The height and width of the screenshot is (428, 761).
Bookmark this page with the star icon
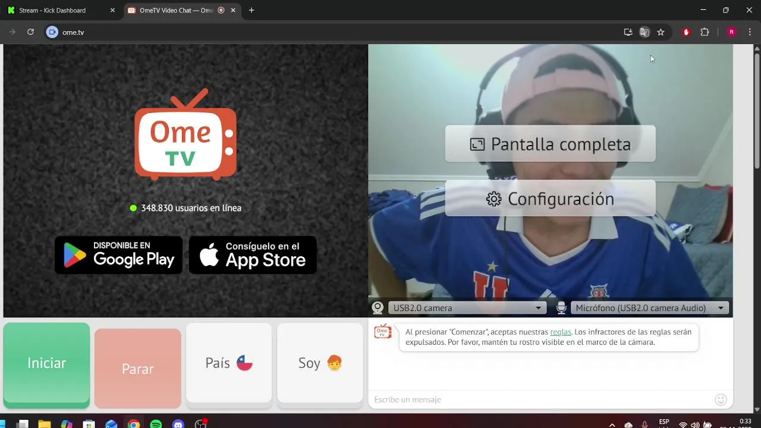pos(661,32)
